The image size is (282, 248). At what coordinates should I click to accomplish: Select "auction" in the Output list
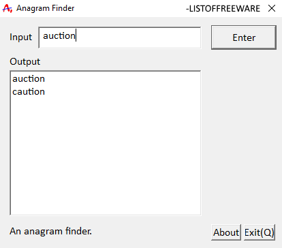tap(29, 79)
